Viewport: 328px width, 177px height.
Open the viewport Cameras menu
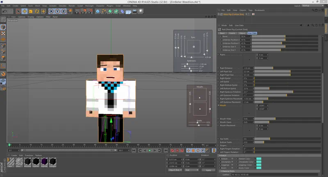click(x=22, y=17)
